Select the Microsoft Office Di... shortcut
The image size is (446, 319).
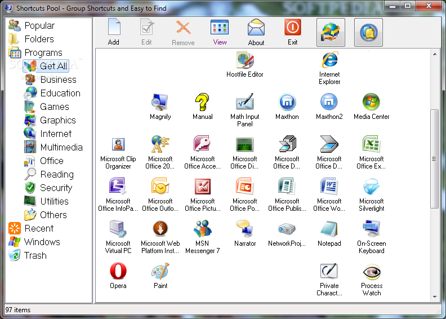(245, 153)
